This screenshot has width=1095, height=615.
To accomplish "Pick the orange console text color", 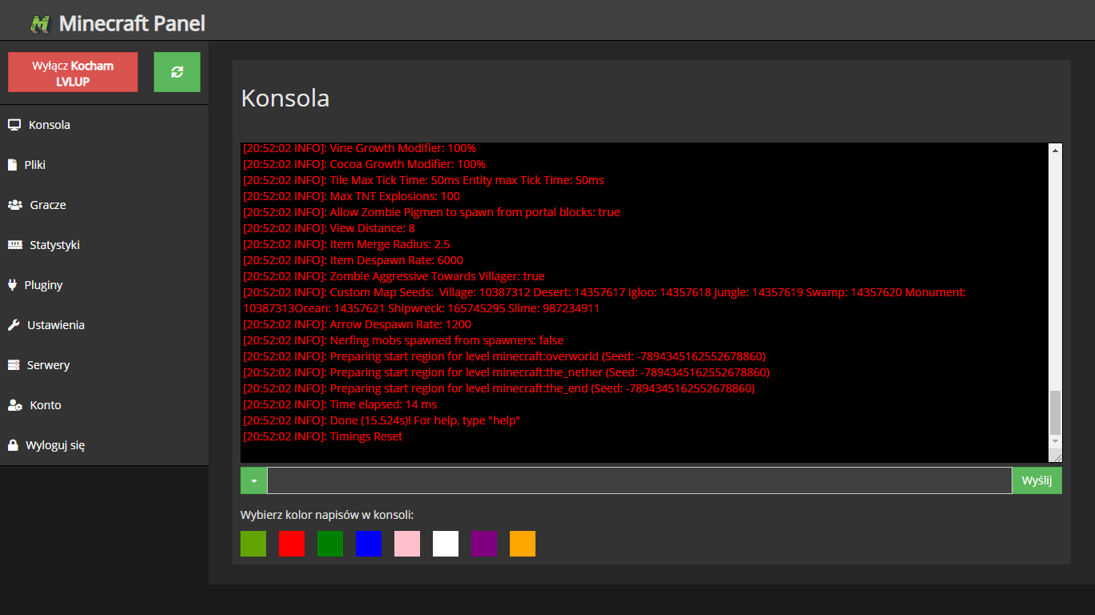I will tap(523, 544).
